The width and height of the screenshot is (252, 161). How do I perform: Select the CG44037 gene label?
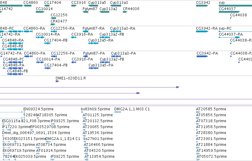point(227,9)
